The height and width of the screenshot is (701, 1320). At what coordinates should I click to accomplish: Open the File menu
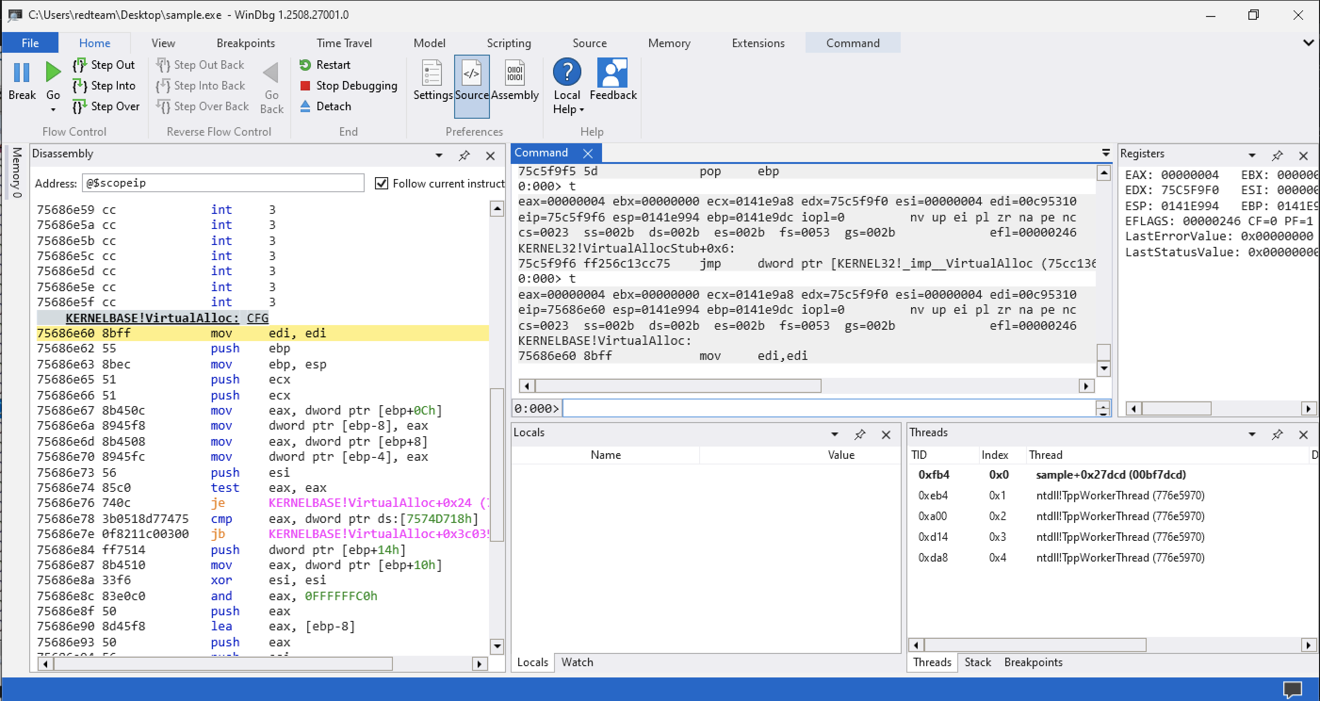30,43
